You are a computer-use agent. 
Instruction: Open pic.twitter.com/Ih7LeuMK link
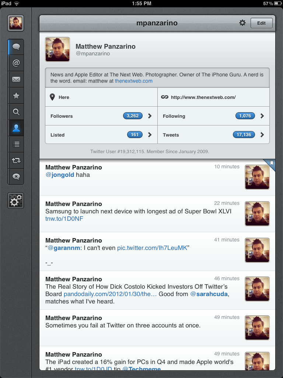click(x=152, y=248)
